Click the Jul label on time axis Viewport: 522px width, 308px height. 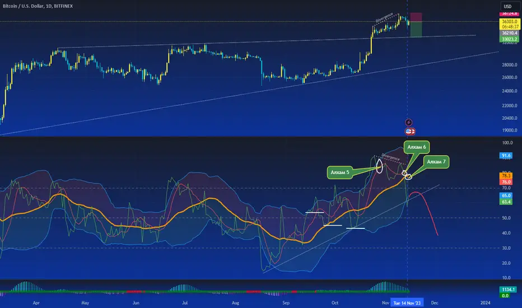[185, 302]
